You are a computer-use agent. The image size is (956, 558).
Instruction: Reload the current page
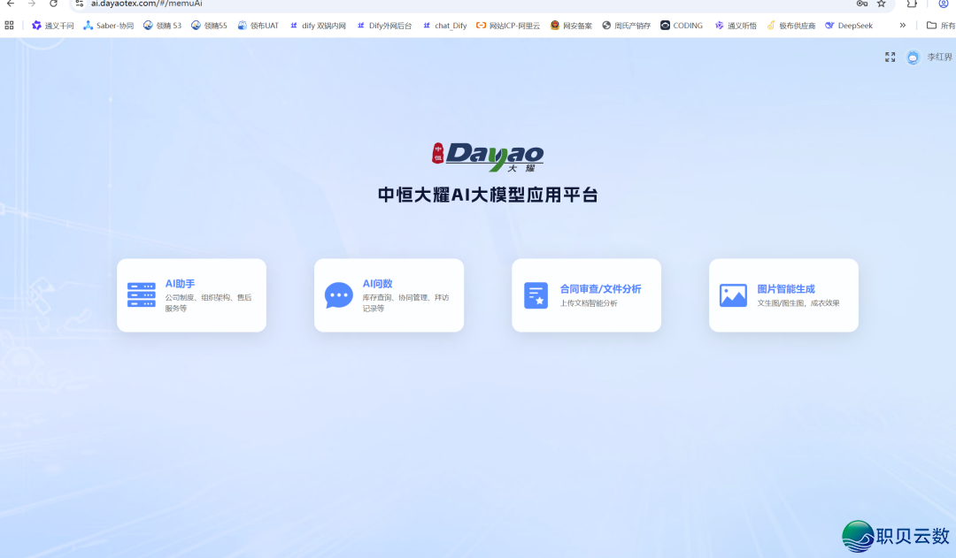point(54,4)
